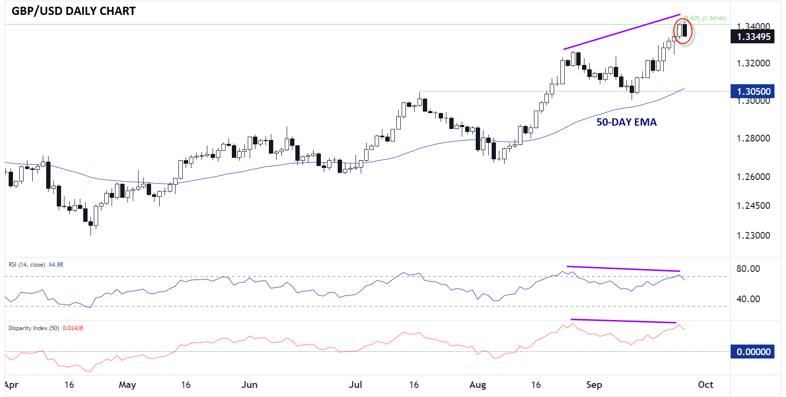Click the latest candlestick inside red circle
The image size is (786, 397).
click(685, 29)
